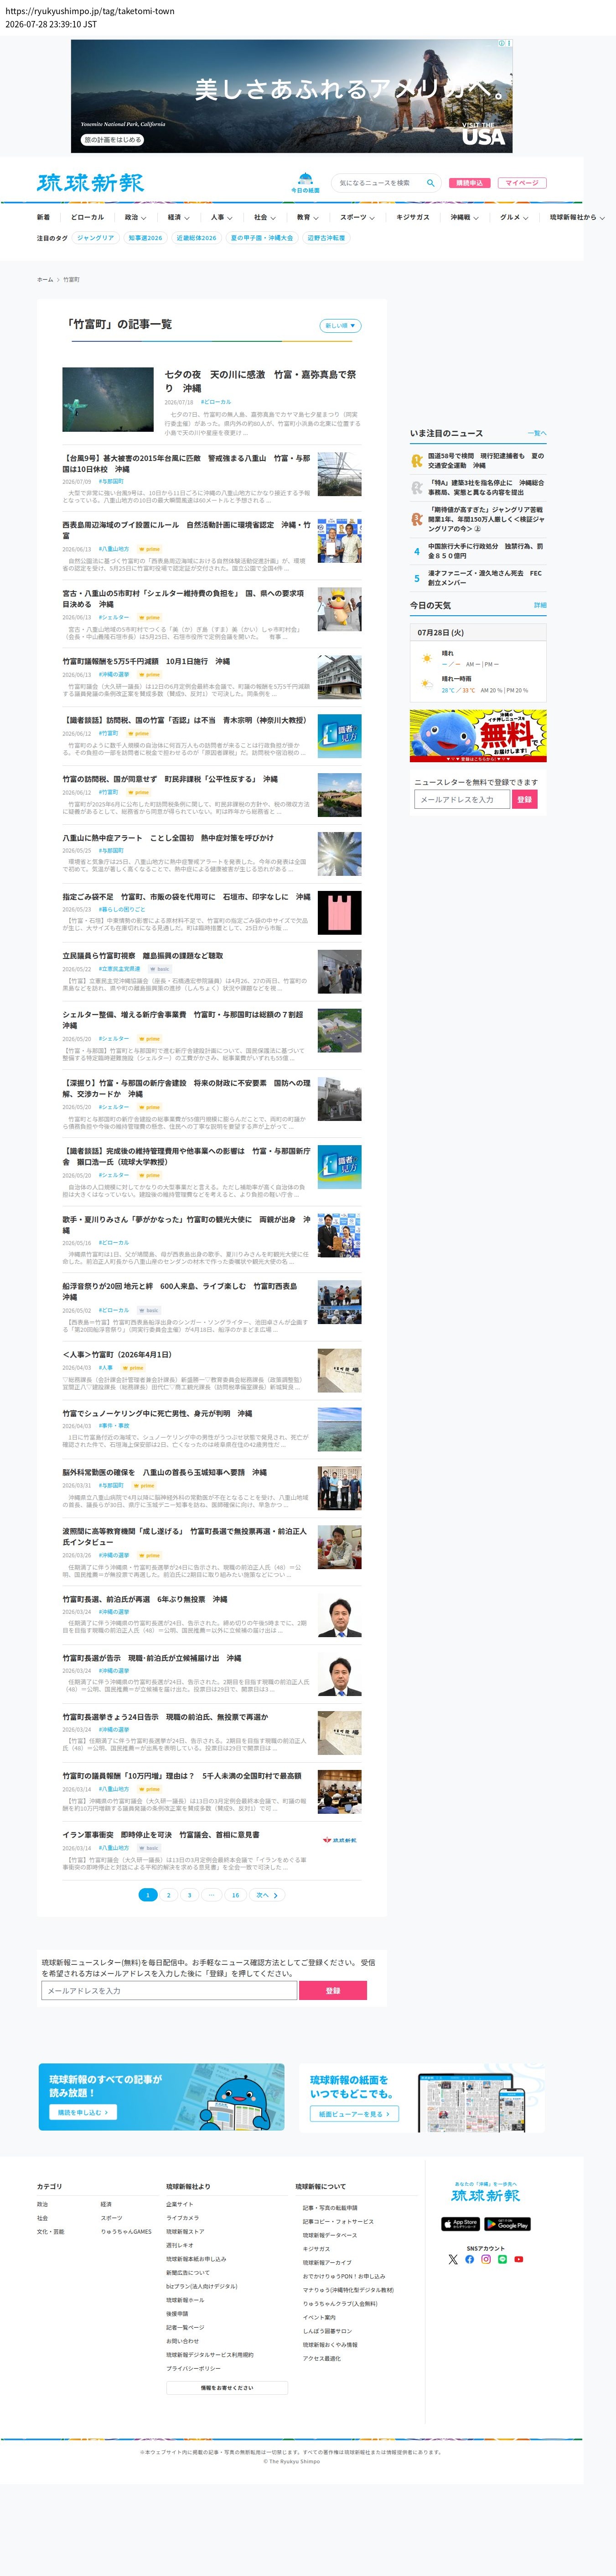
Task: Expand the 教育 dropdown menu
Action: click(306, 217)
